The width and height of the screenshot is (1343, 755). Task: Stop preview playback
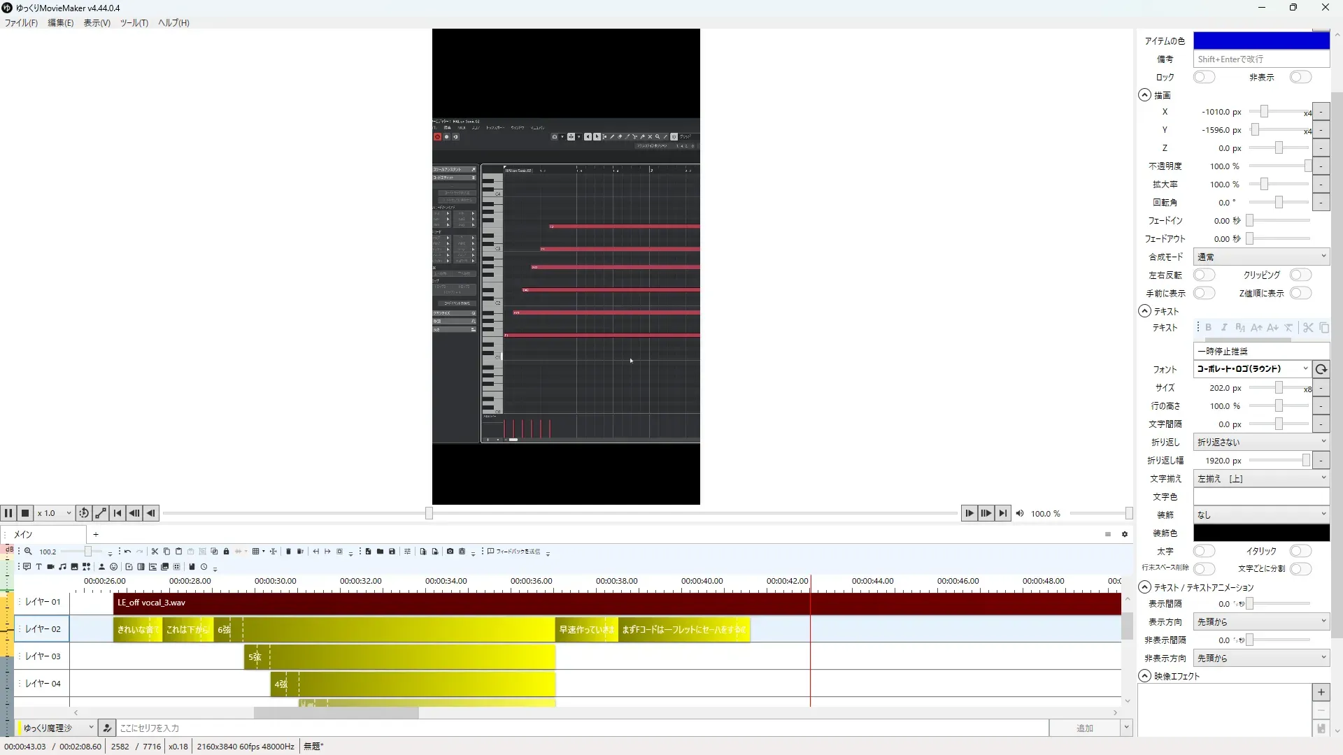point(25,513)
